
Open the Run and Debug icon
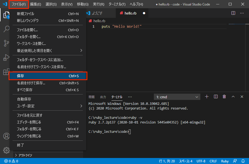pyautogui.click(x=6, y=57)
